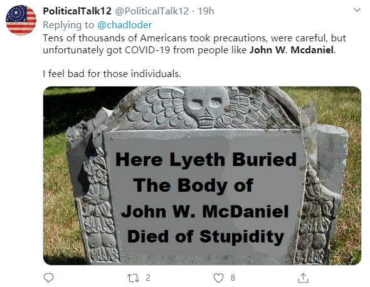Click the retweet count 2
The image size is (370, 287).
pos(148,278)
